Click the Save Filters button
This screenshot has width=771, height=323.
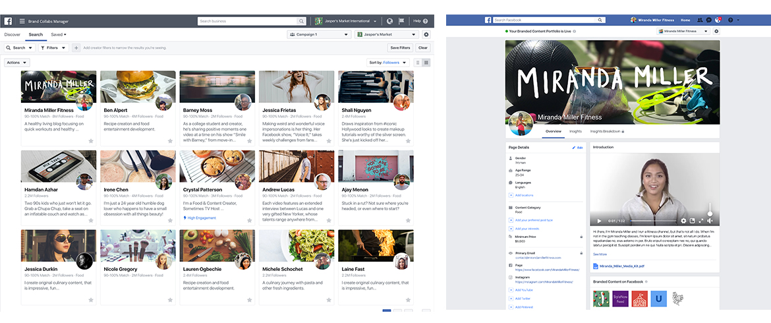(x=400, y=47)
